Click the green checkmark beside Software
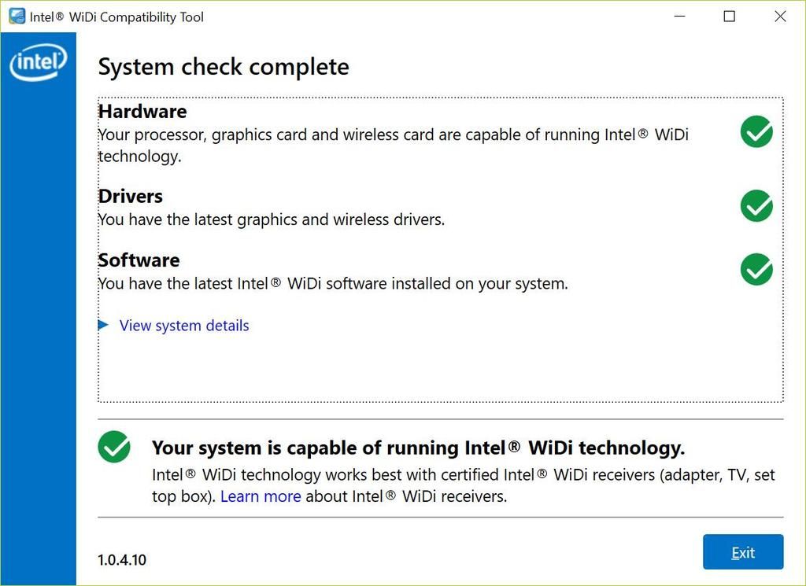Screen dimensions: 806x586 (756, 270)
